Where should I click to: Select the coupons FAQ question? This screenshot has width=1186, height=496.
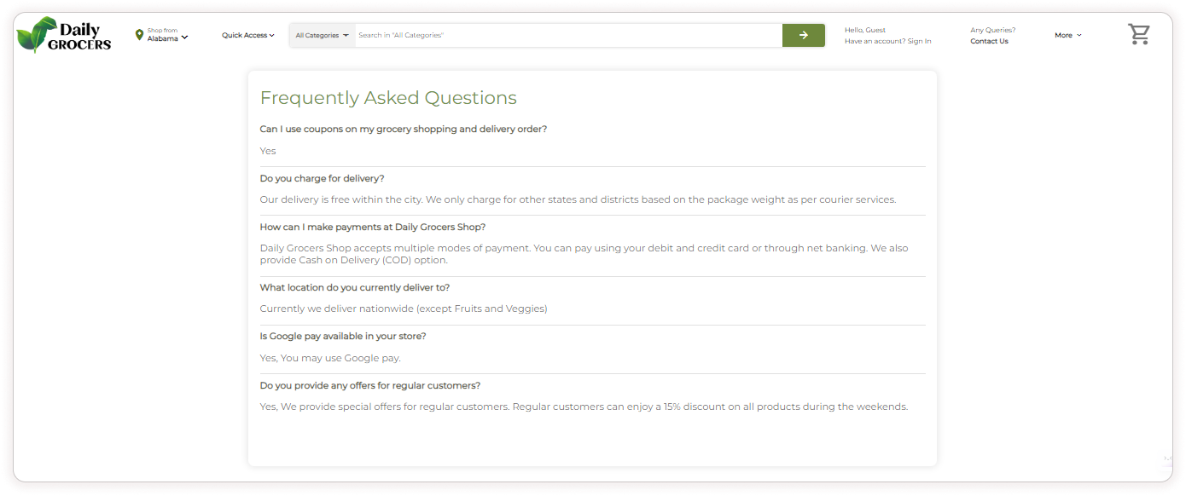click(403, 130)
